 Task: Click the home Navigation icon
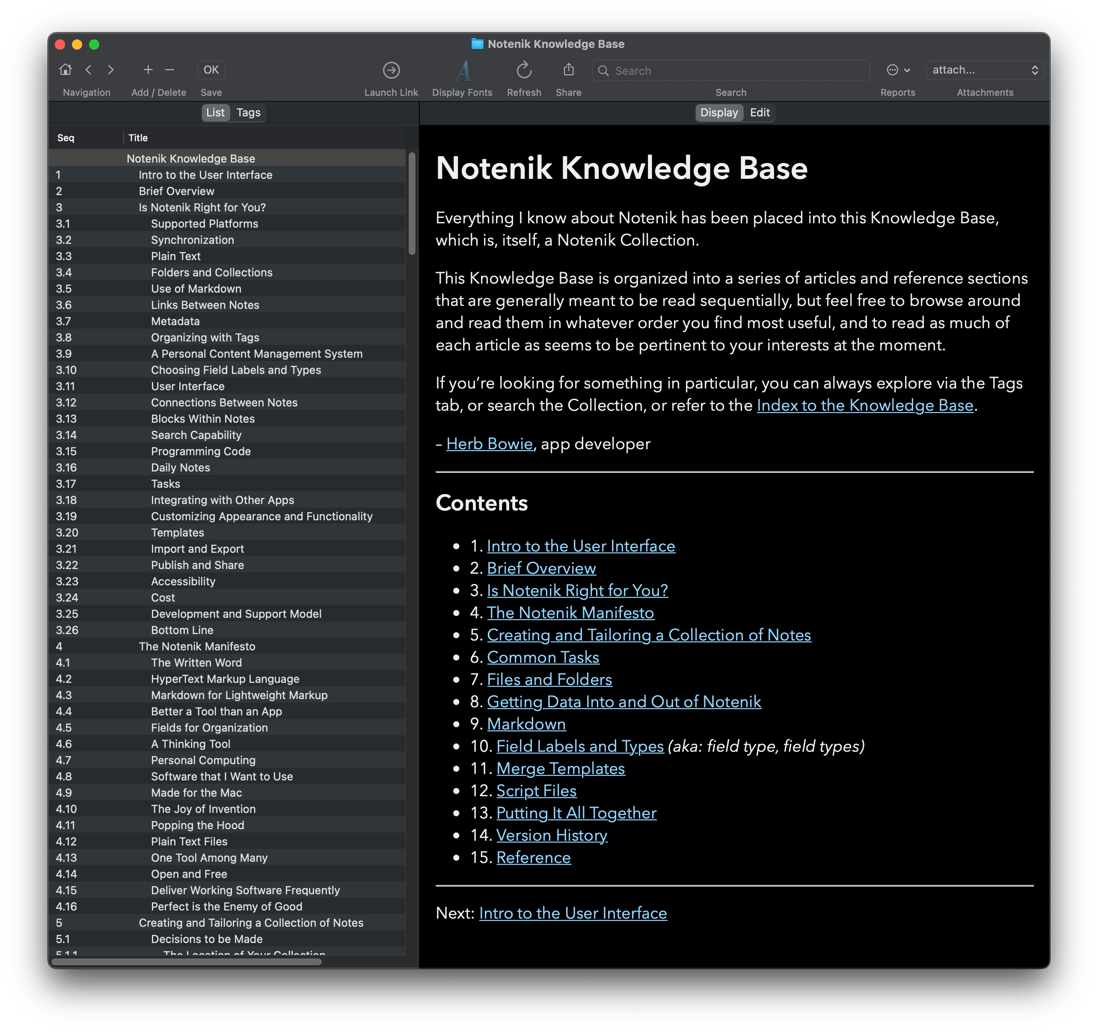pyautogui.click(x=66, y=70)
